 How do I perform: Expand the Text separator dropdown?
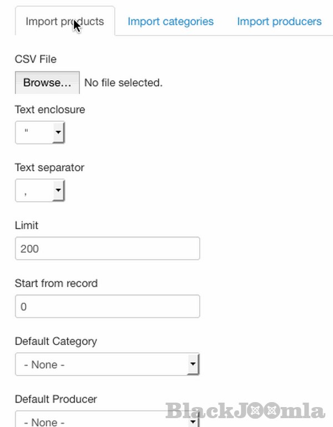click(40, 191)
